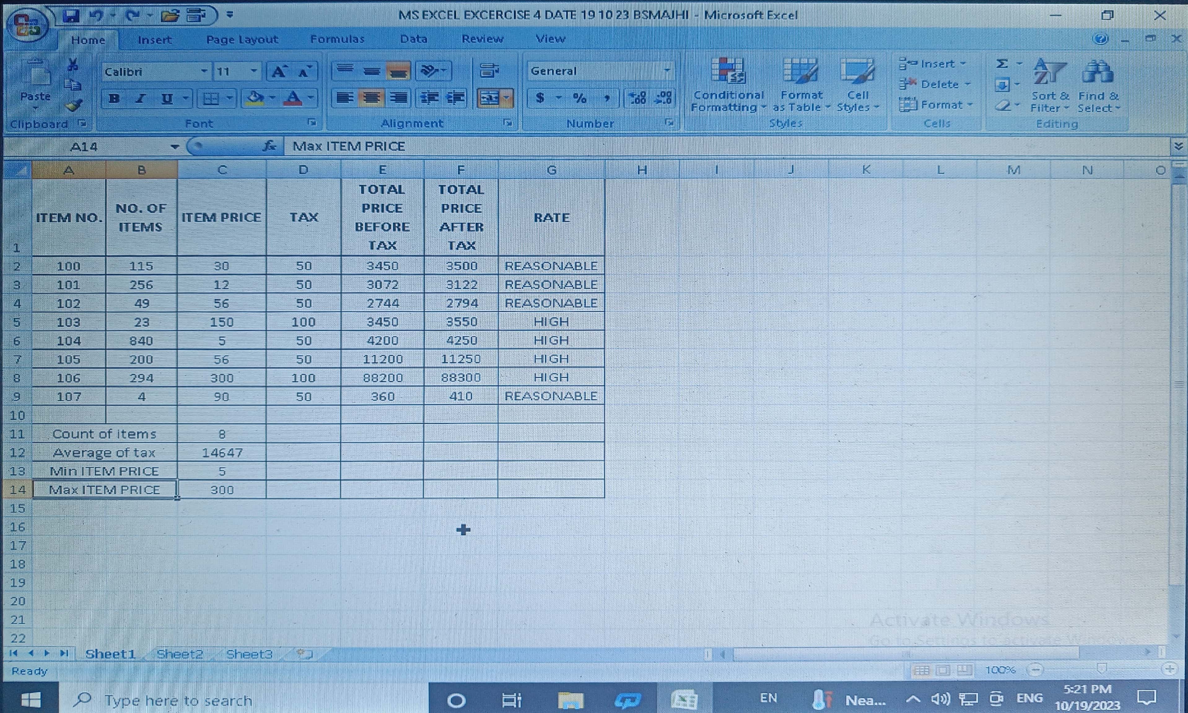Click the Format Painter brush icon
1188x713 pixels.
pos(74,105)
